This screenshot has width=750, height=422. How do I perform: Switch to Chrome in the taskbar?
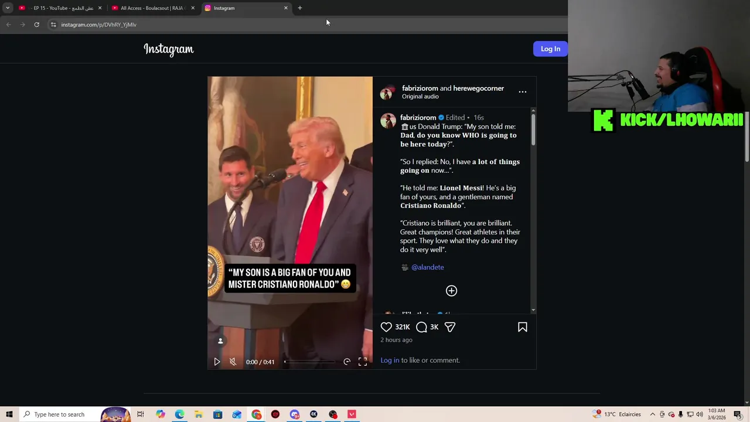click(256, 414)
